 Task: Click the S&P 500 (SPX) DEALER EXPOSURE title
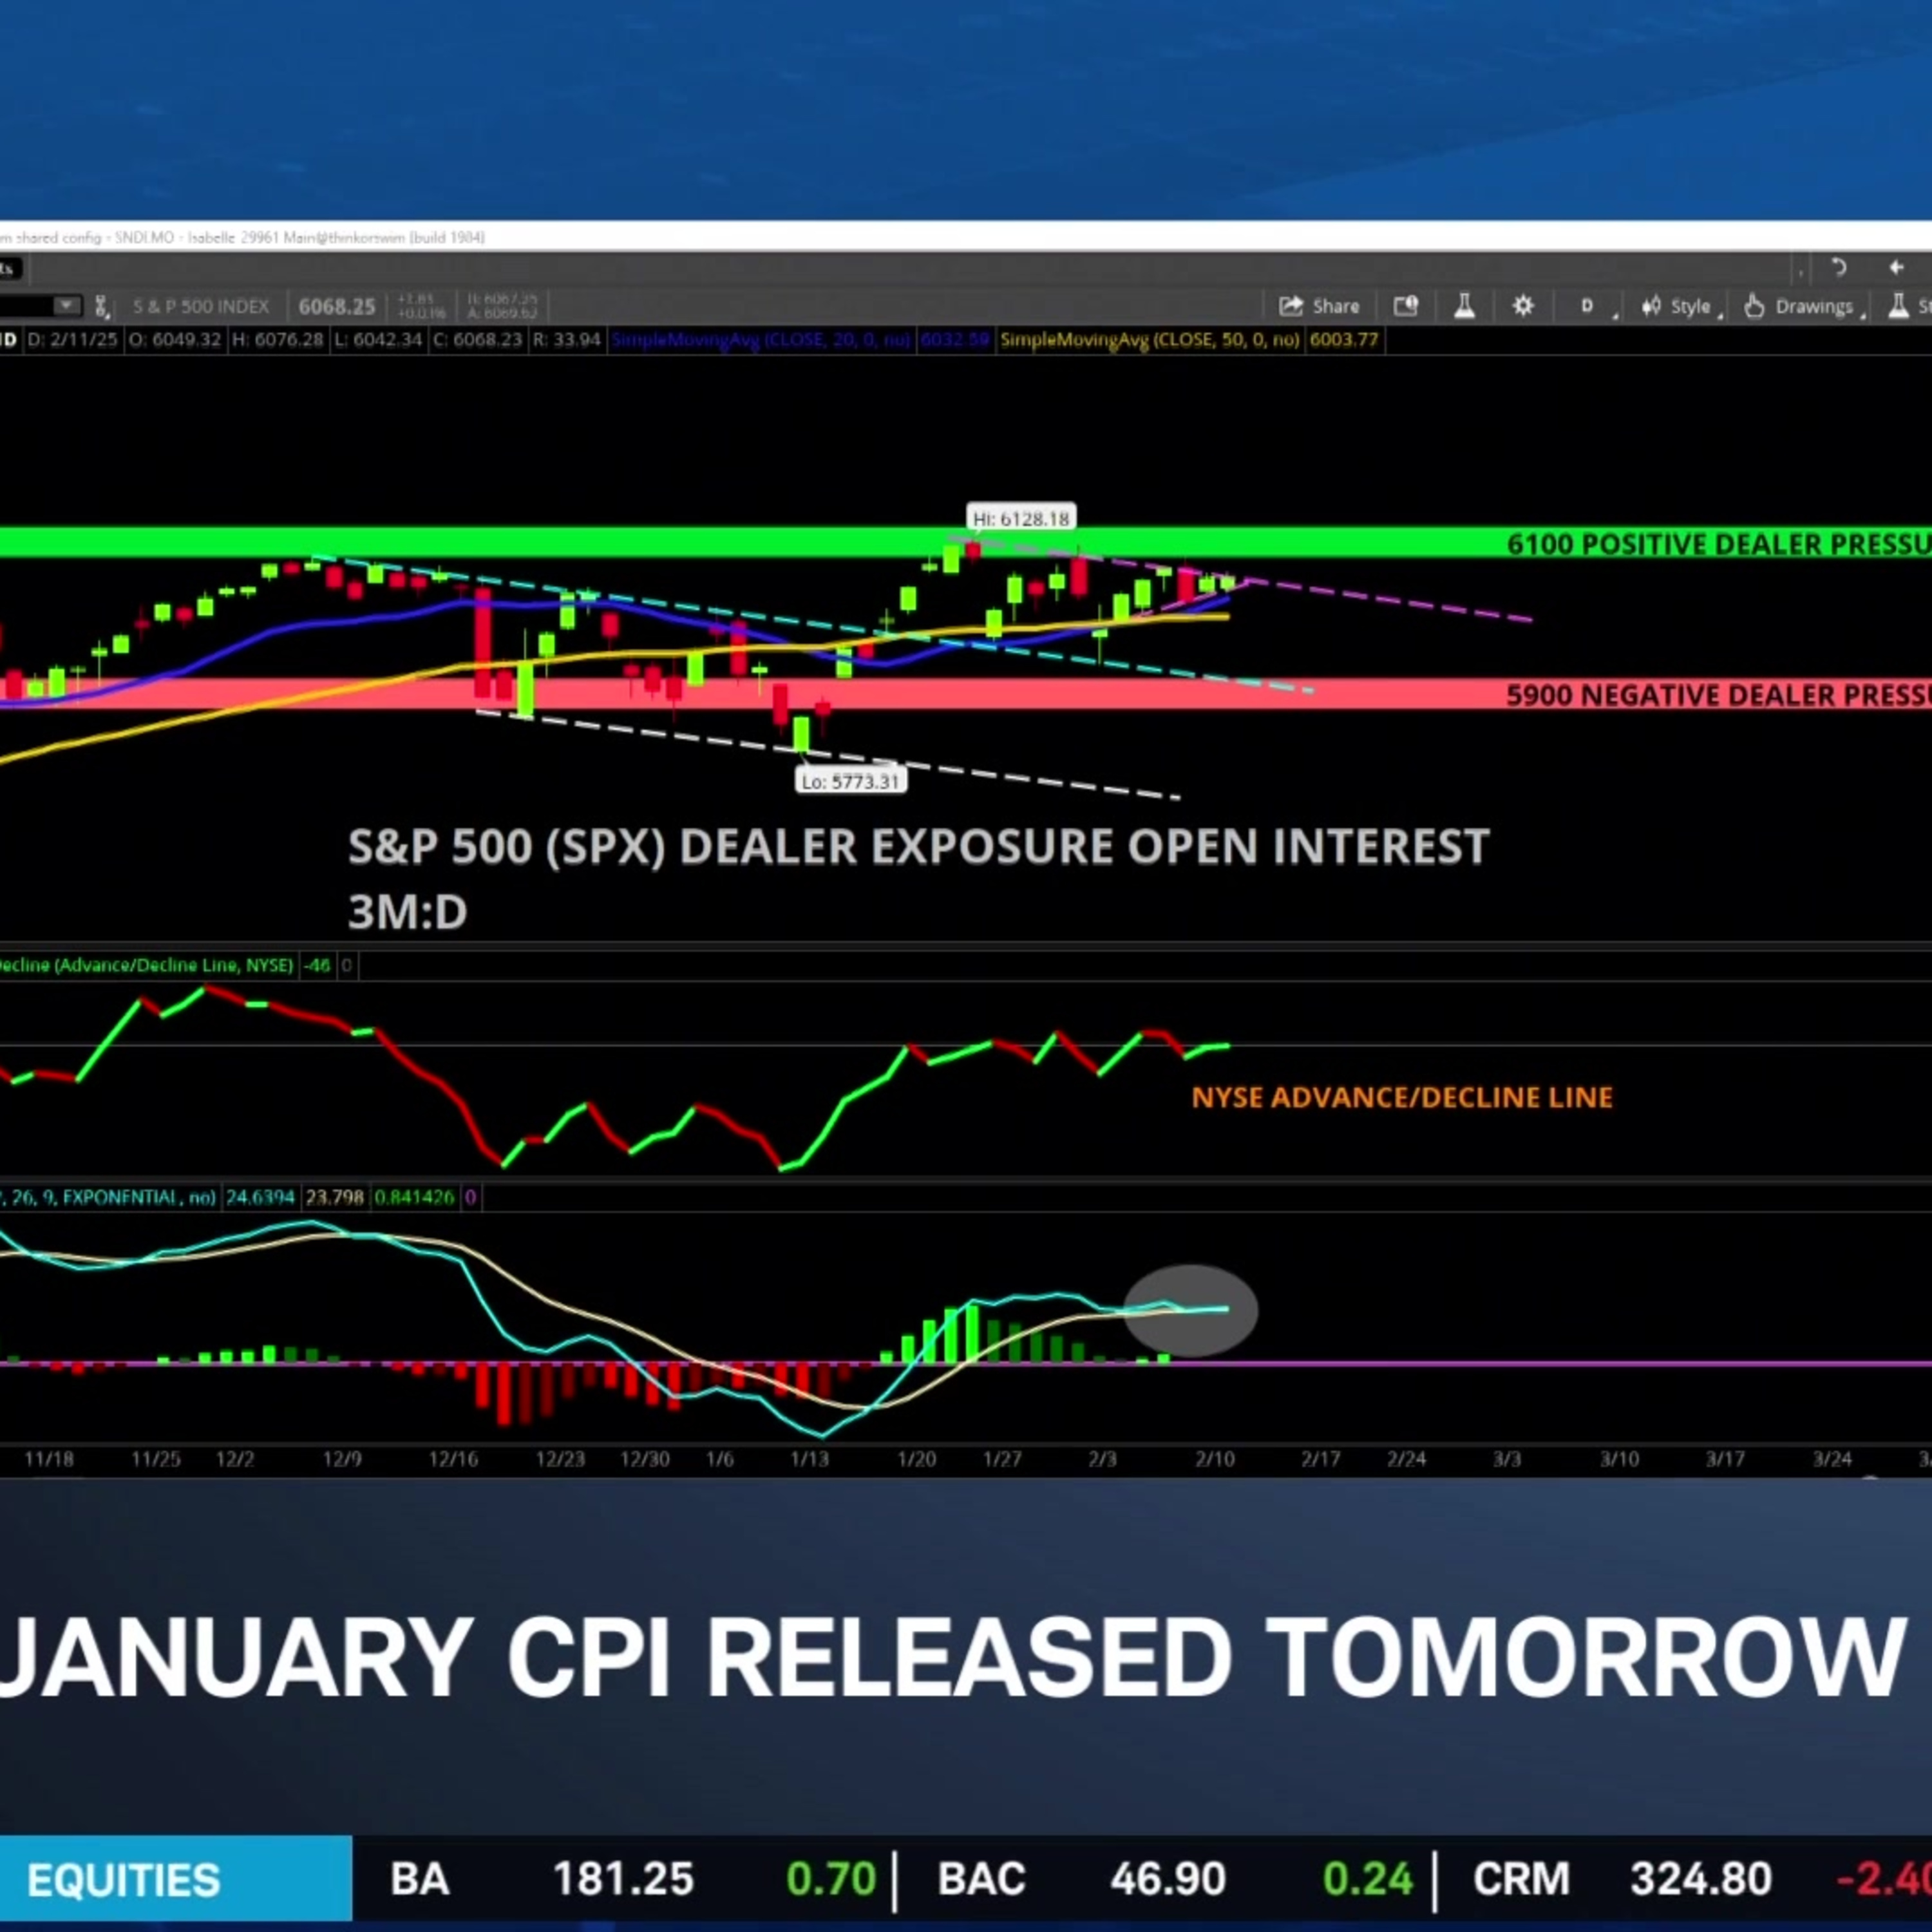(x=919, y=847)
